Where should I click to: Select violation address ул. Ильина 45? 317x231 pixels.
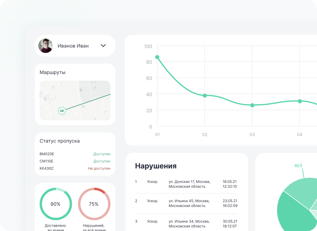pyautogui.click(x=189, y=203)
